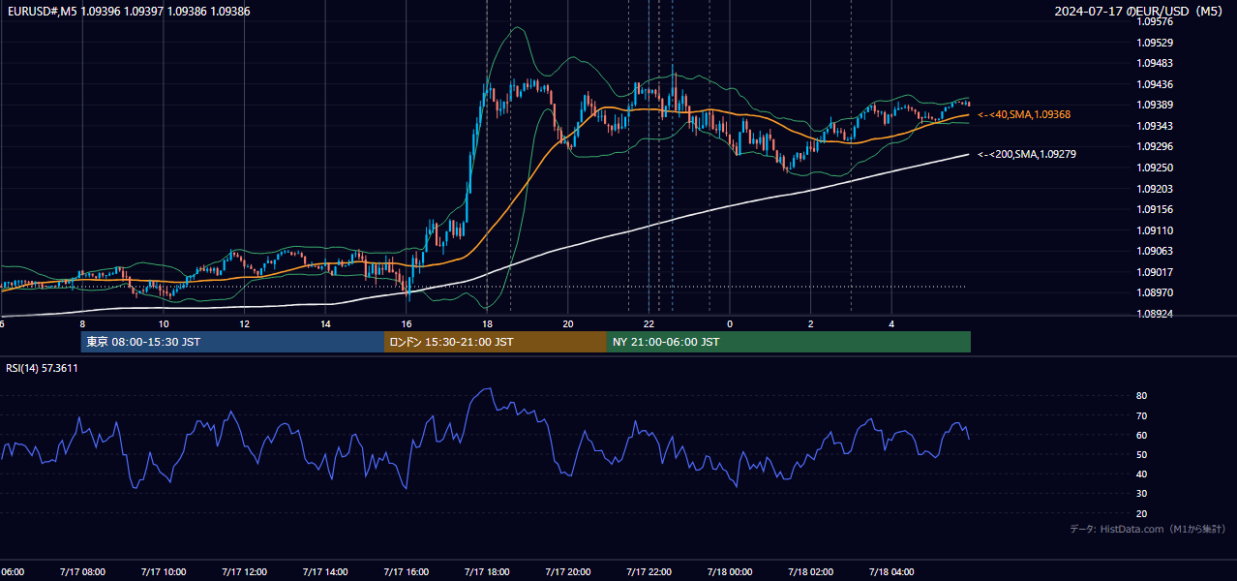This screenshot has width=1237, height=581.
Task: Click price axis value 1.09389
Action: coord(1155,105)
